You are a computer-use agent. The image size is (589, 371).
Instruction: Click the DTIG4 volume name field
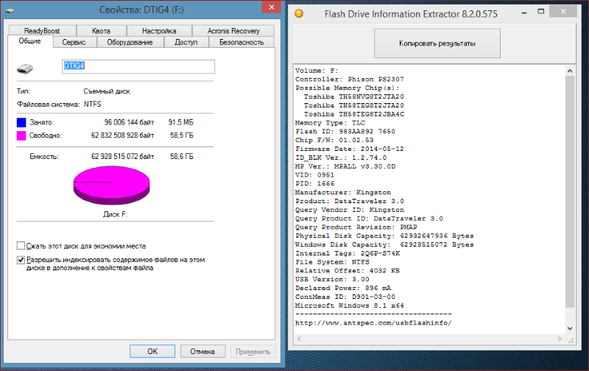click(138, 66)
